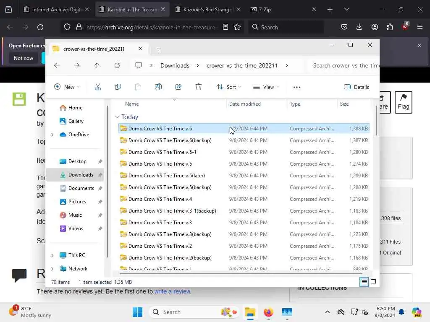This screenshot has width=430, height=322.
Task: Expand the This PC tree node
Action: point(52,255)
